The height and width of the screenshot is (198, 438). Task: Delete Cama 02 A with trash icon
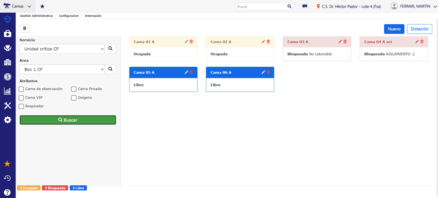pos(268,42)
